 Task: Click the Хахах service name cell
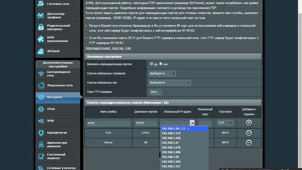[109, 143]
